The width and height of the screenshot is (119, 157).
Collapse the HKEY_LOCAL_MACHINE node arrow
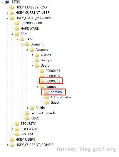(x=7, y=18)
